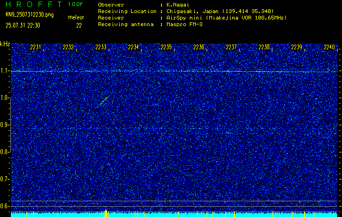Select the file name KN9_2507312230.png

[29, 15]
